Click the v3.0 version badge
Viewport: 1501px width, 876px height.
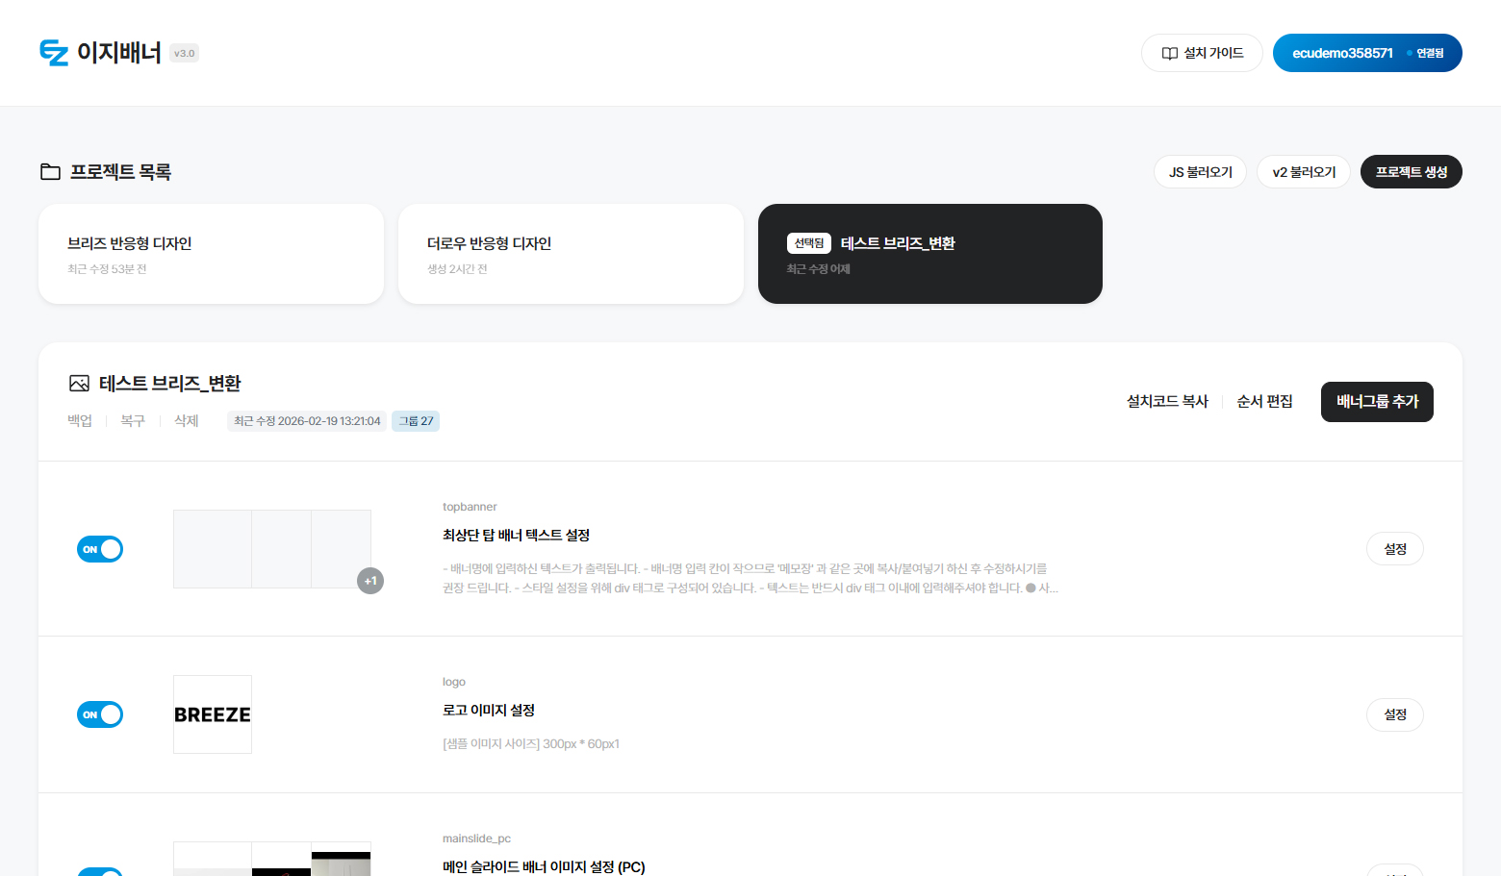(184, 54)
